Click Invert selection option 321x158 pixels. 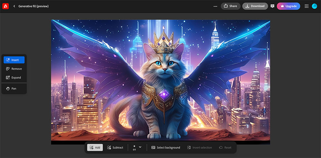click(199, 147)
